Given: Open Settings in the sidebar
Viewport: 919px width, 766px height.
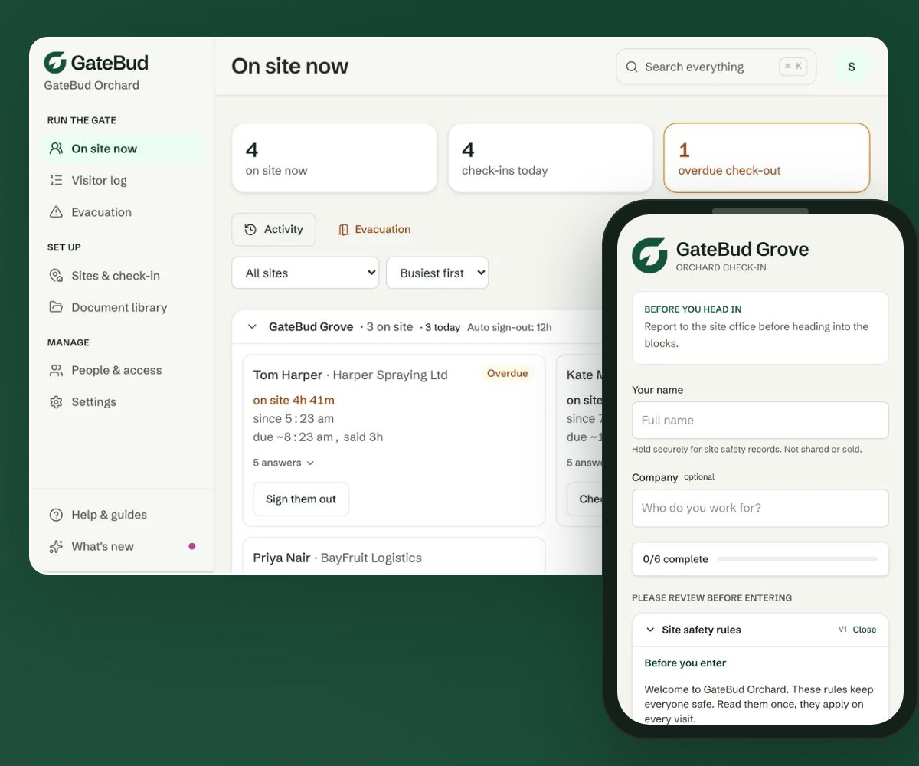Looking at the screenshot, I should (x=123, y=402).
